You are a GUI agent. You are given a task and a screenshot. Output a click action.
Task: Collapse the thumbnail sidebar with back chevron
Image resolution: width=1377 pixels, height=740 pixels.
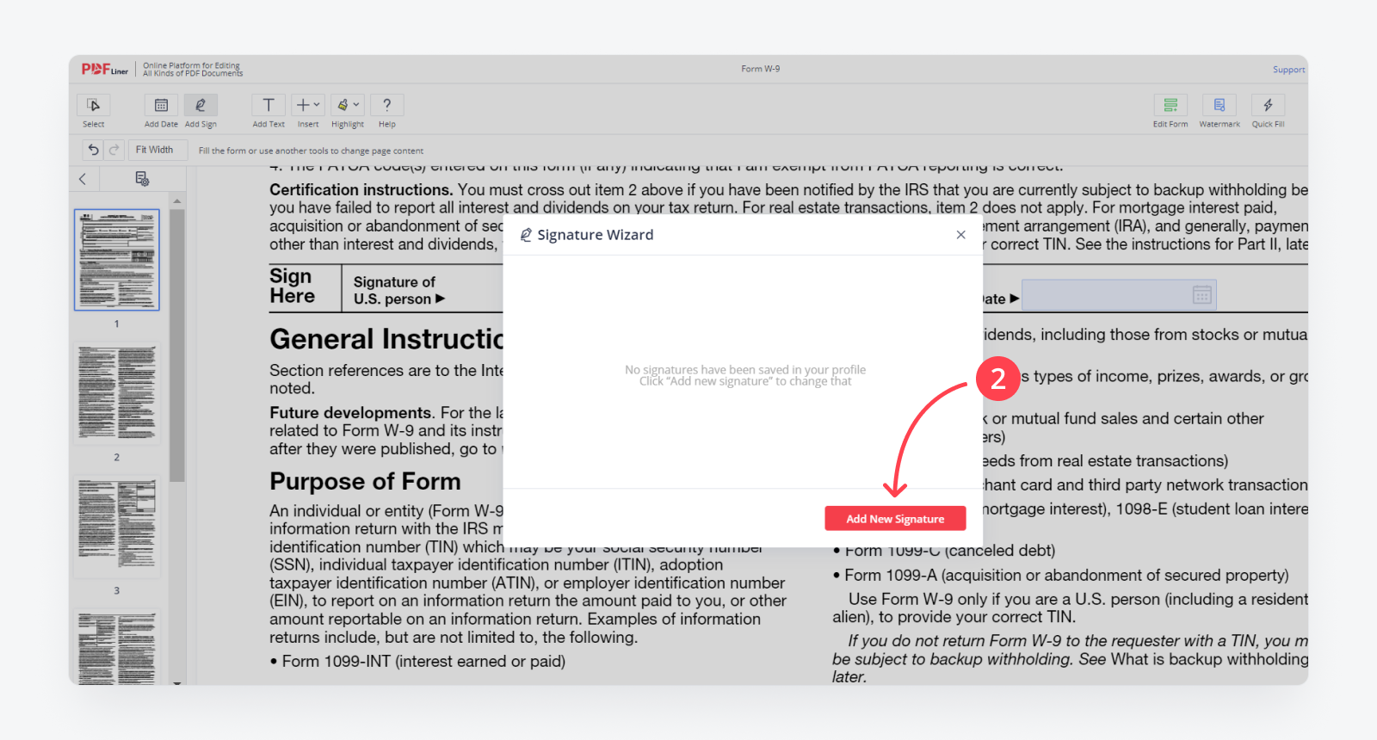point(83,179)
